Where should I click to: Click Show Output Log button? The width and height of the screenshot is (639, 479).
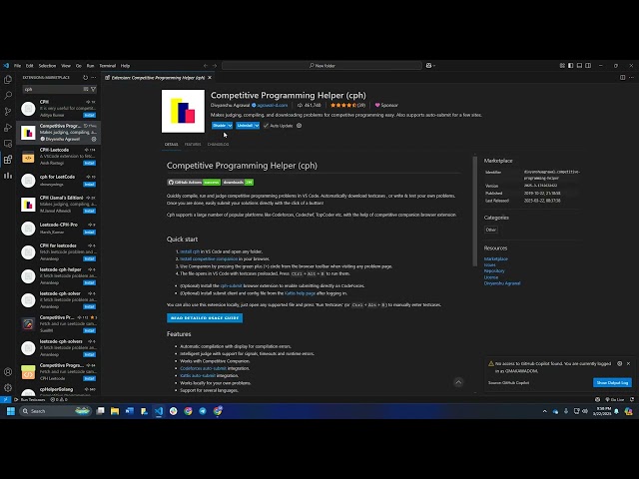pos(612,383)
